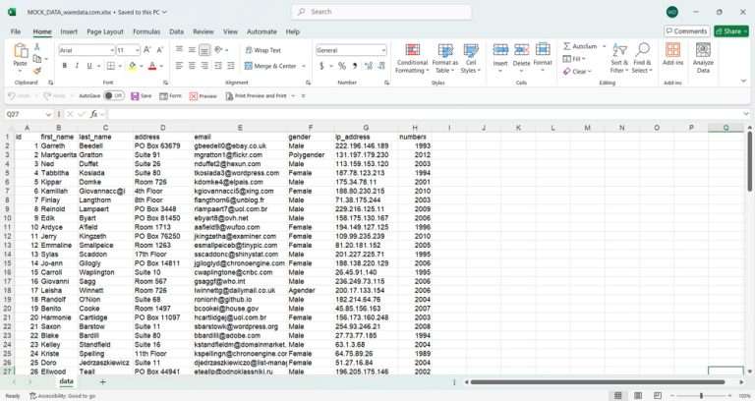Add a new sheet with plus icon

click(x=102, y=381)
